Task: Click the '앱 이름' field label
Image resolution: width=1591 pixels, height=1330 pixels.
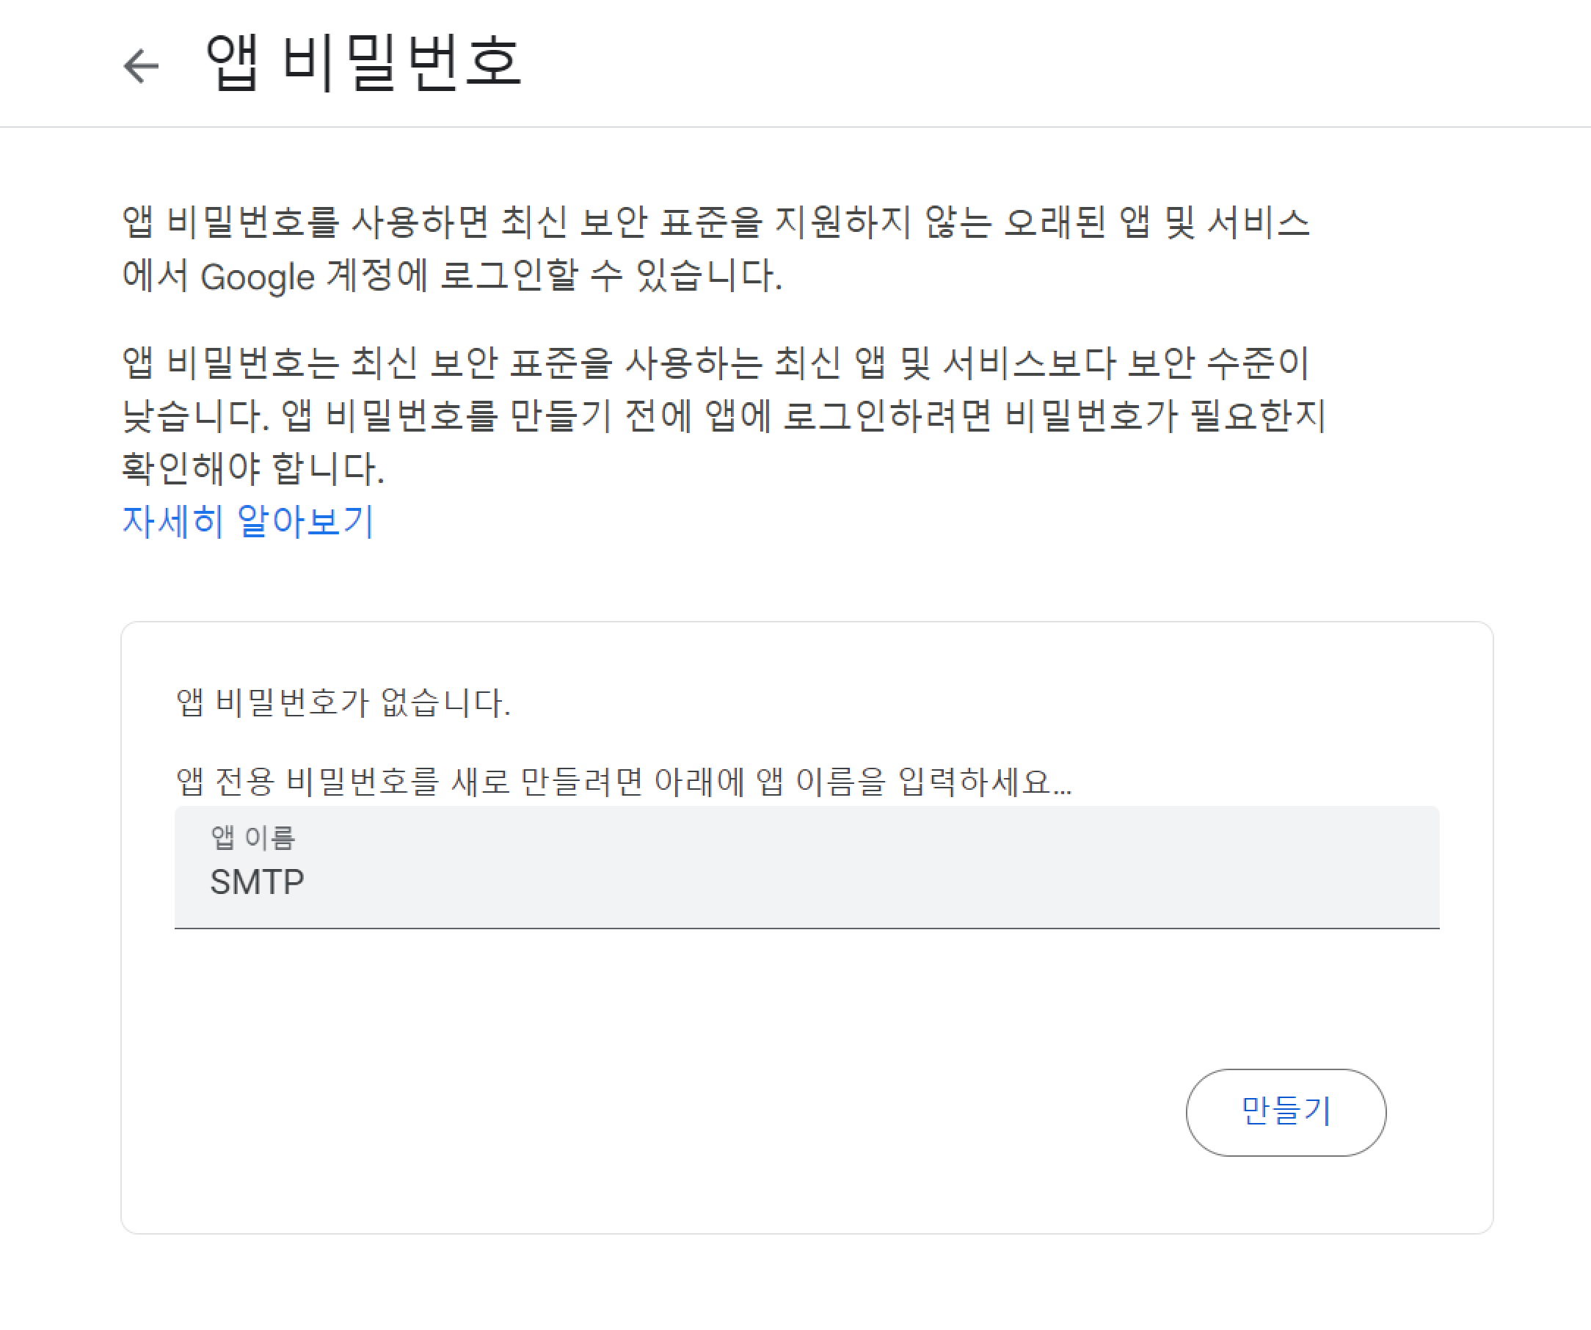Action: [252, 837]
